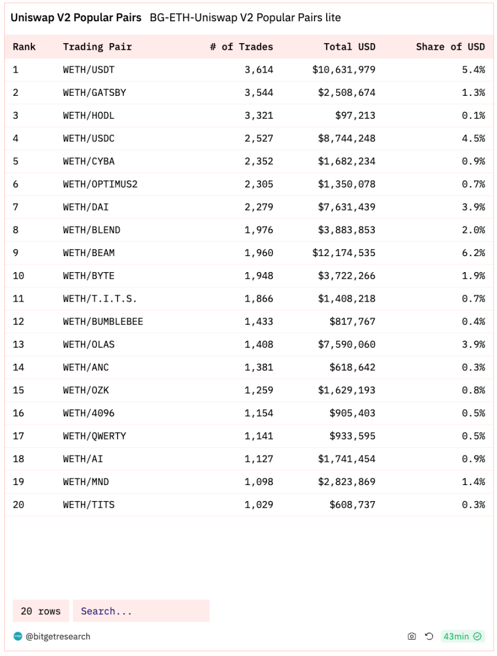Sort by Trading Pair column header
This screenshot has height=656, width=497.
coord(98,47)
